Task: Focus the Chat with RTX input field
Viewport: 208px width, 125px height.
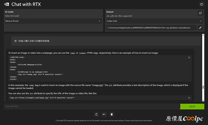Action: pyautogui.click(x=92, y=106)
